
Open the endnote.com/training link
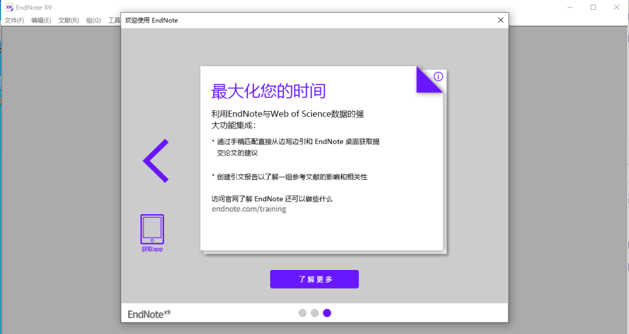tap(249, 209)
